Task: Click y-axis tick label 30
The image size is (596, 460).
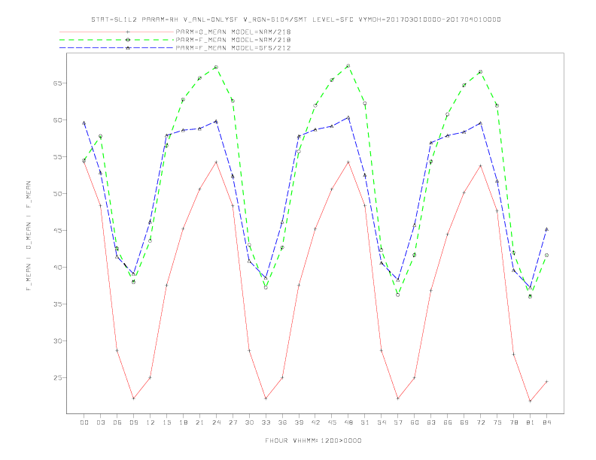Action: click(58, 340)
